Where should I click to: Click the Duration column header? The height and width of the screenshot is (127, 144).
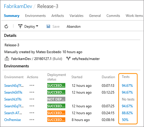point(108,77)
